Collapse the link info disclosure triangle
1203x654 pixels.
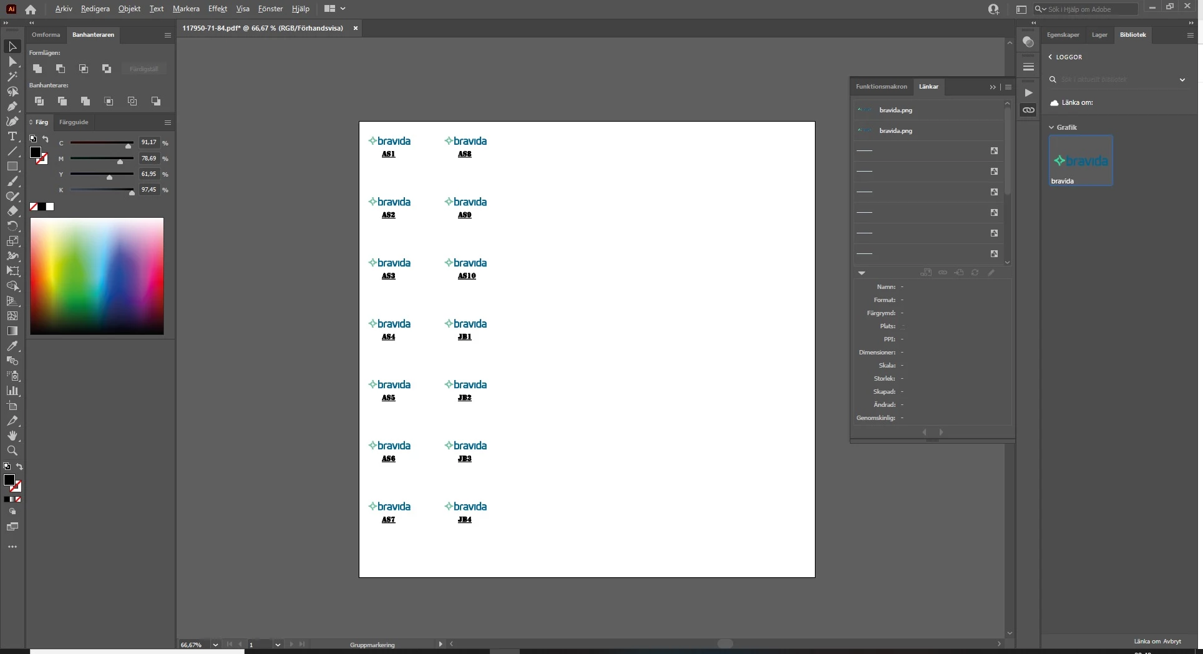click(862, 273)
